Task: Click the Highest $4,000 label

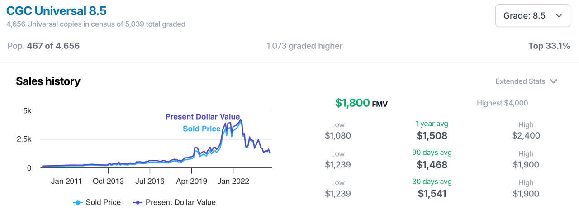Action: click(502, 103)
